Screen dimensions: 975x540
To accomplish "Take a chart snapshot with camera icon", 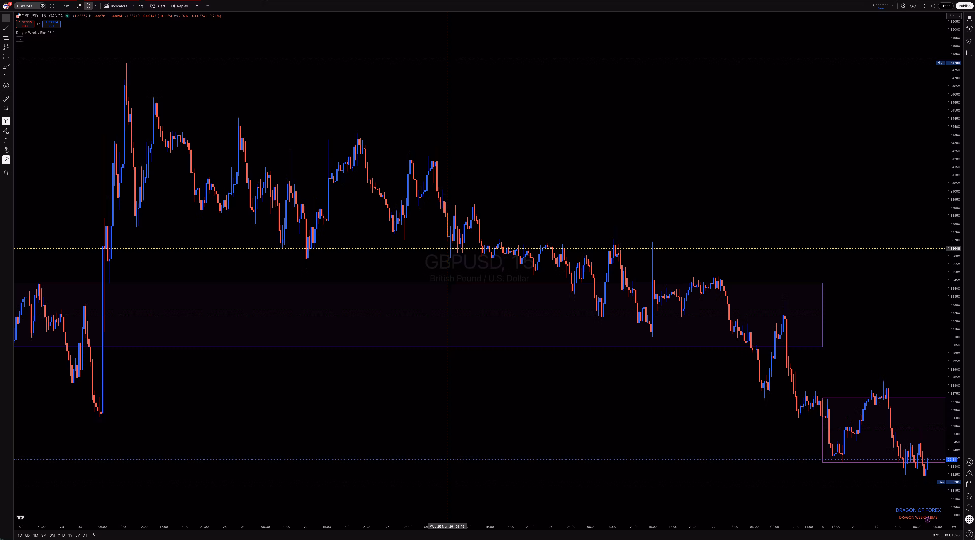I will point(932,6).
